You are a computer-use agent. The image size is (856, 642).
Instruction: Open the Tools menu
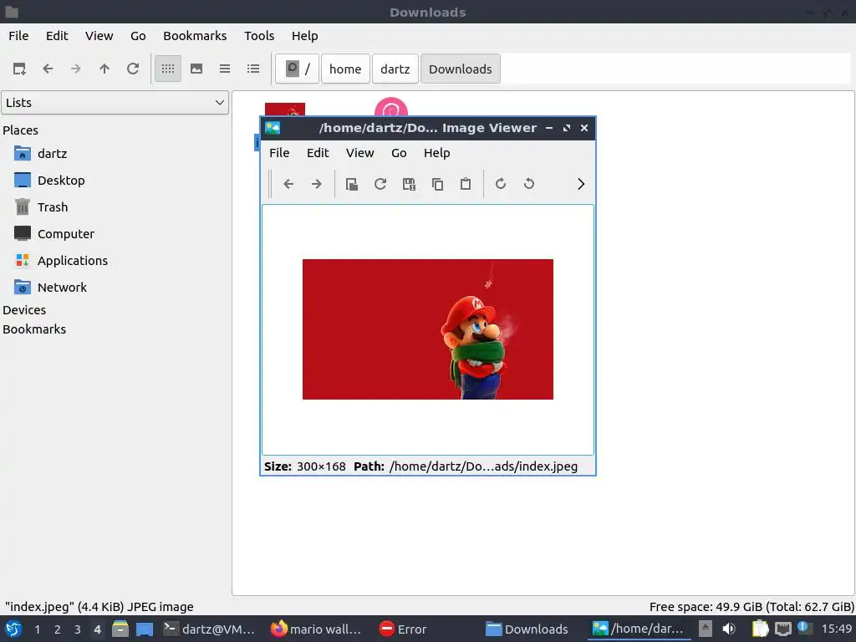pos(259,35)
